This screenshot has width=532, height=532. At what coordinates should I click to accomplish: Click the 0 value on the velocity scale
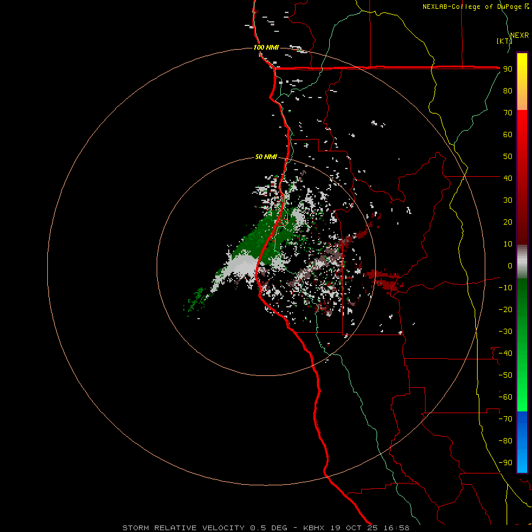(x=510, y=265)
